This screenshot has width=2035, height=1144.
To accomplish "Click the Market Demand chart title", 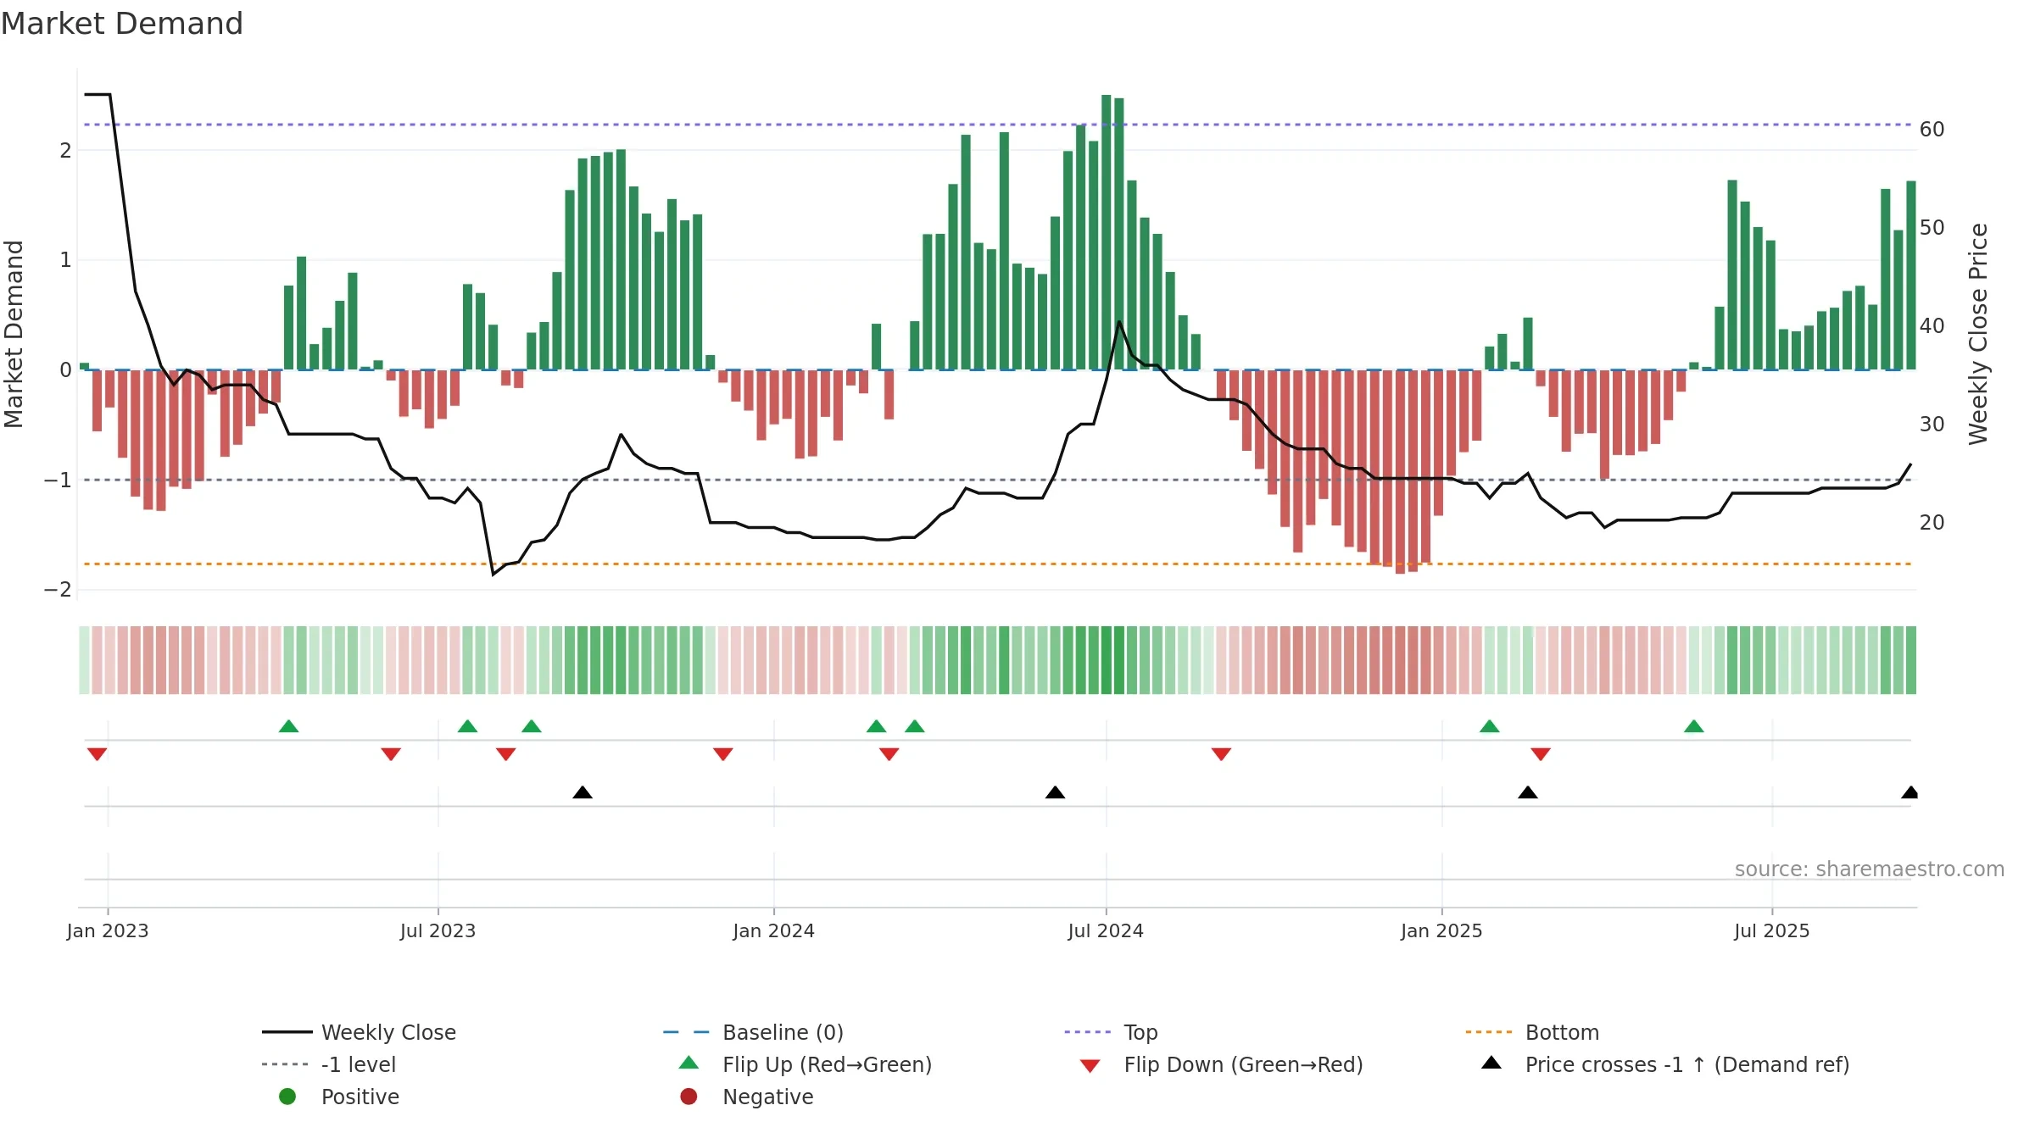I will pyautogui.click(x=122, y=24).
